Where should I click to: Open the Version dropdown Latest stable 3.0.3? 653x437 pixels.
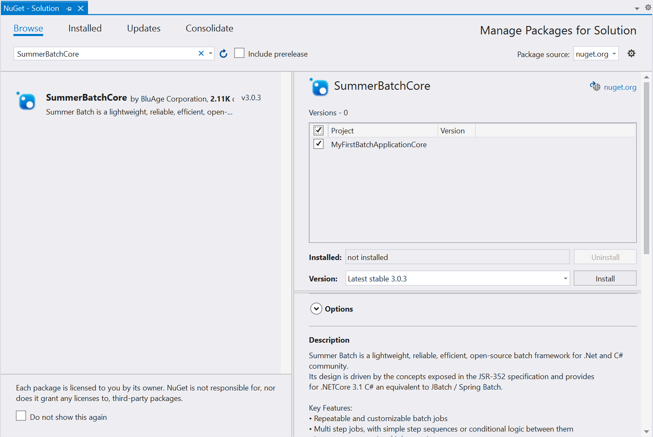pyautogui.click(x=457, y=278)
